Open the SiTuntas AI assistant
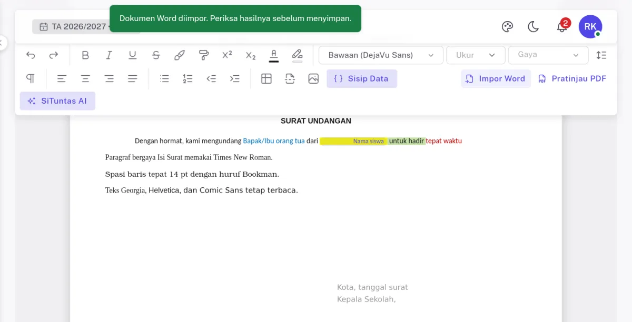 click(x=57, y=101)
